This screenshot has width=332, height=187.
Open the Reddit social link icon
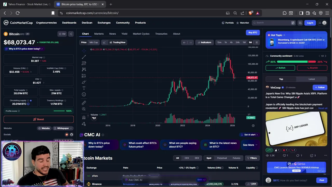[67, 135]
